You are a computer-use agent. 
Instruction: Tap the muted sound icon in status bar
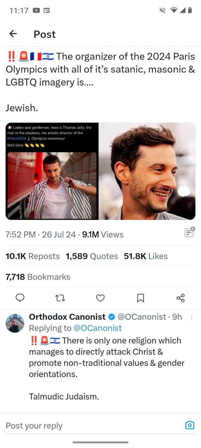[162, 10]
